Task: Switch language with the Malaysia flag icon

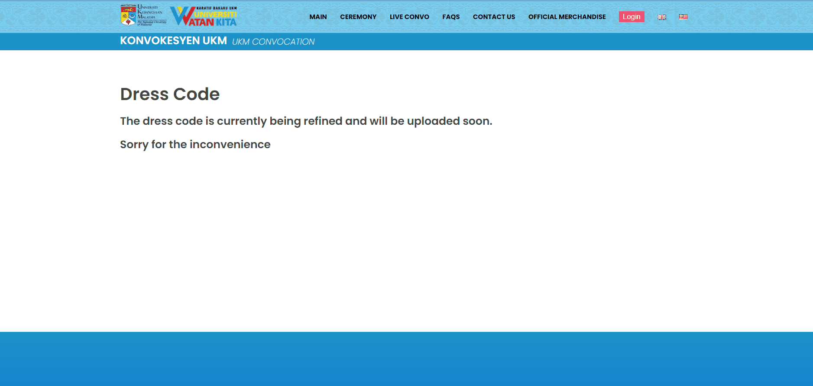Action: click(x=683, y=17)
